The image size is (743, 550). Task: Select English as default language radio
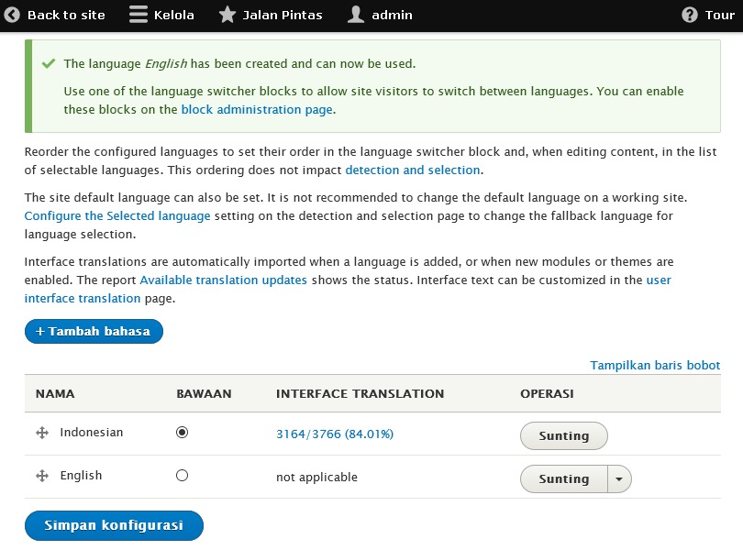tap(182, 476)
